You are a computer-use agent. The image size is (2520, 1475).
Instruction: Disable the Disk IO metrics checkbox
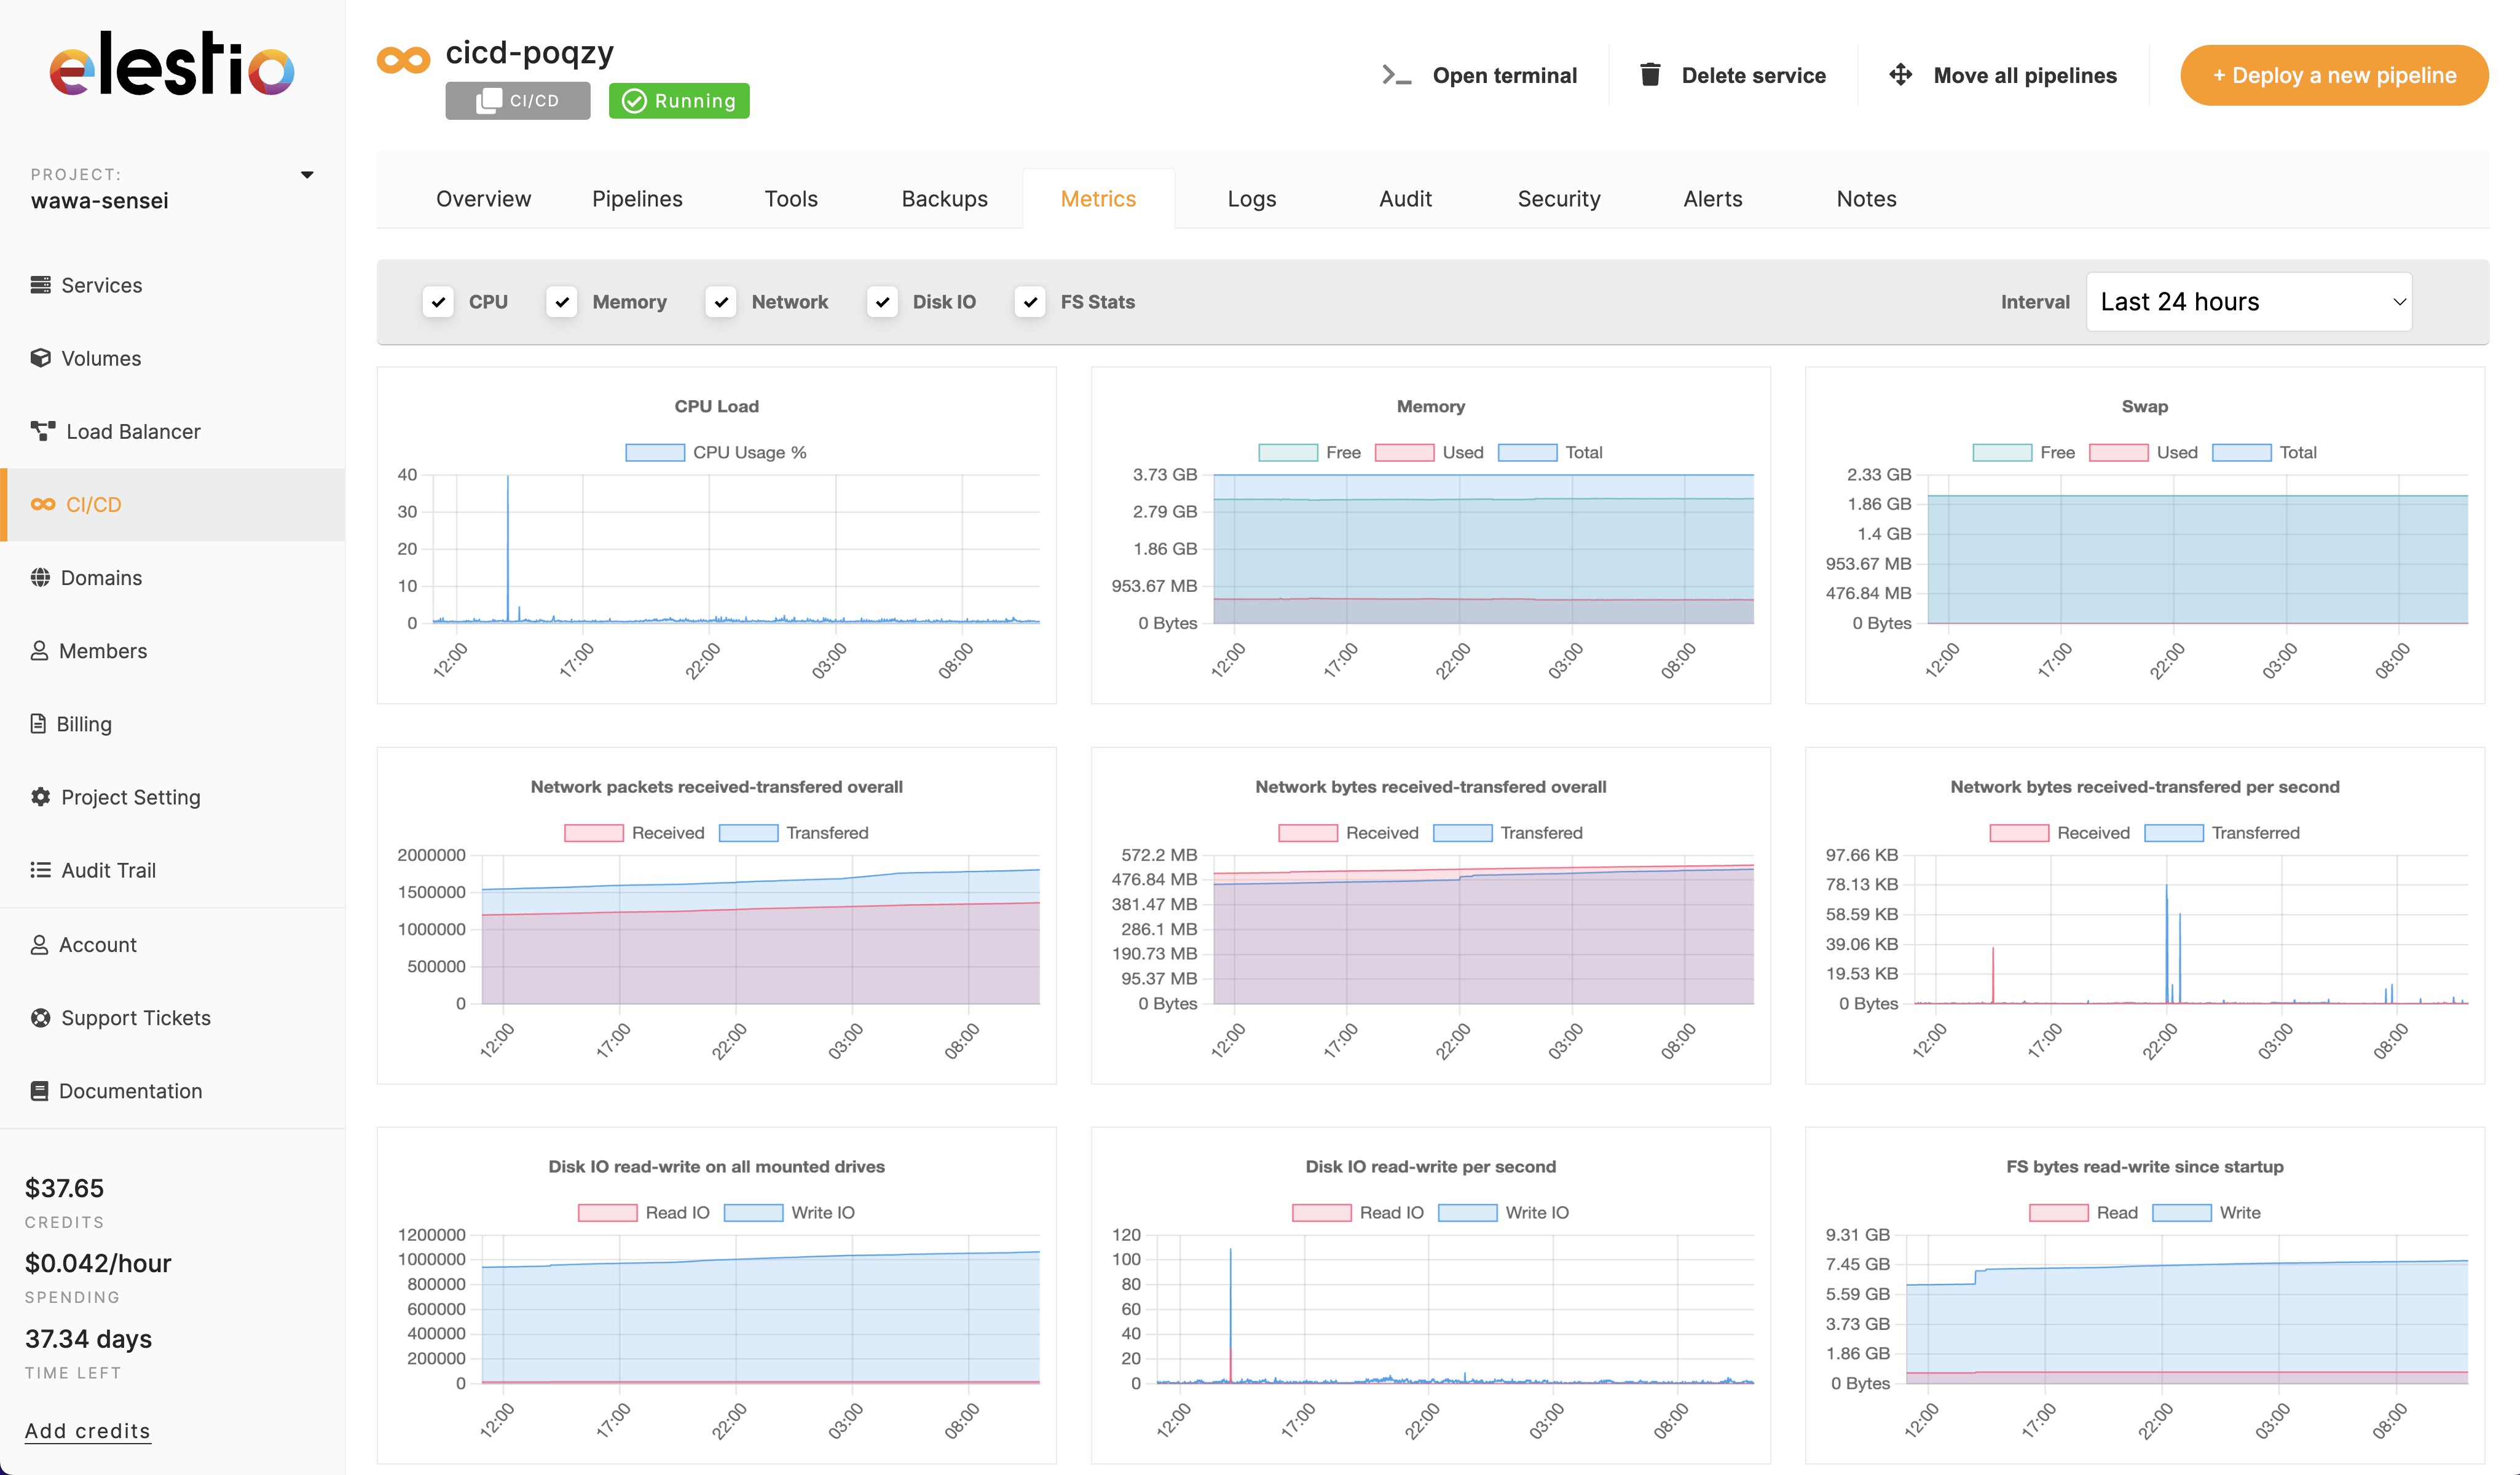click(882, 301)
